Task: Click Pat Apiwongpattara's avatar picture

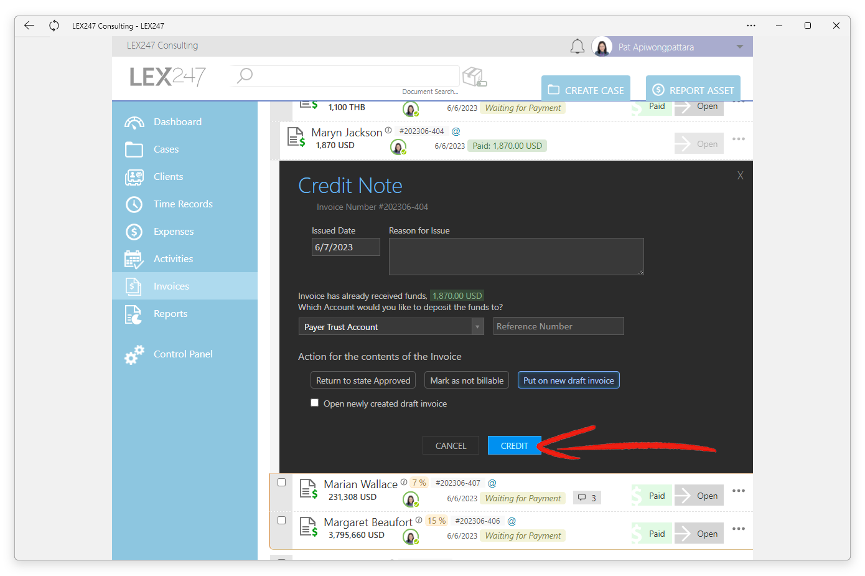Action: 602,47
